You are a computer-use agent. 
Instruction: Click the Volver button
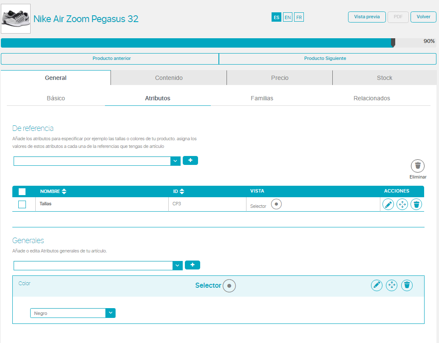point(423,17)
